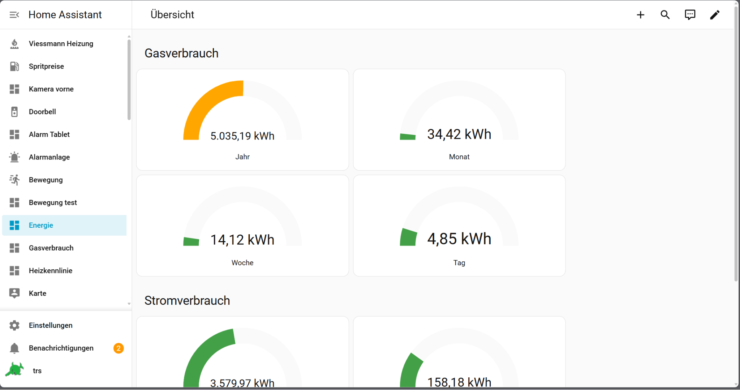Screen dimensions: 740x390
Task: Click the orange notification badge showing 2
Action: pos(119,348)
